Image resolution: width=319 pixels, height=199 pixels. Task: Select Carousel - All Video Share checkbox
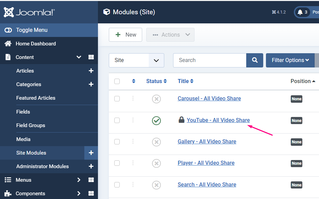tap(117, 99)
